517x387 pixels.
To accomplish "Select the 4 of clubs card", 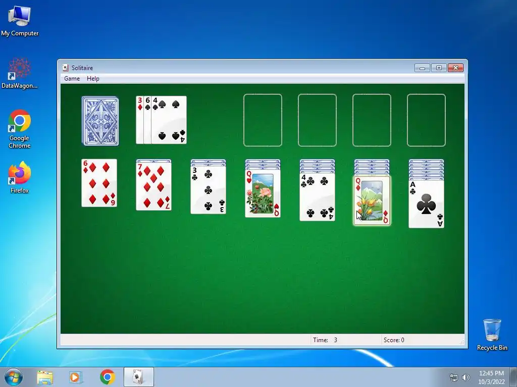I will click(317, 197).
